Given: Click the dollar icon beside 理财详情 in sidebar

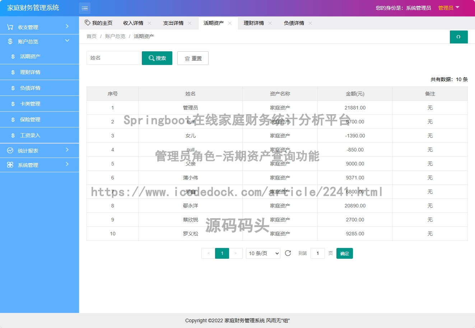Looking at the screenshot, I should pos(13,72).
